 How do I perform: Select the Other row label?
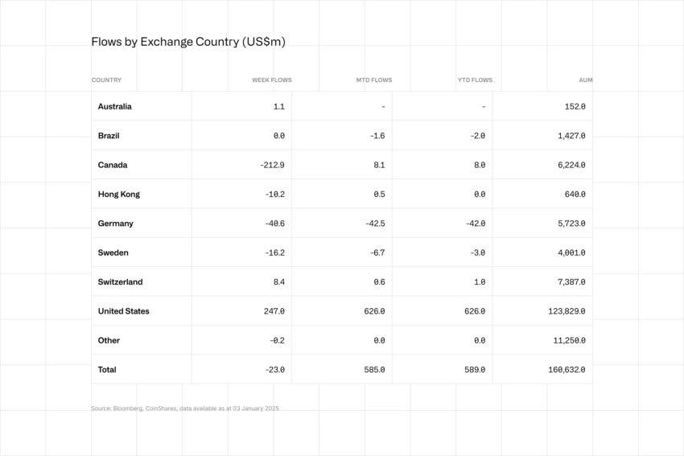click(109, 340)
